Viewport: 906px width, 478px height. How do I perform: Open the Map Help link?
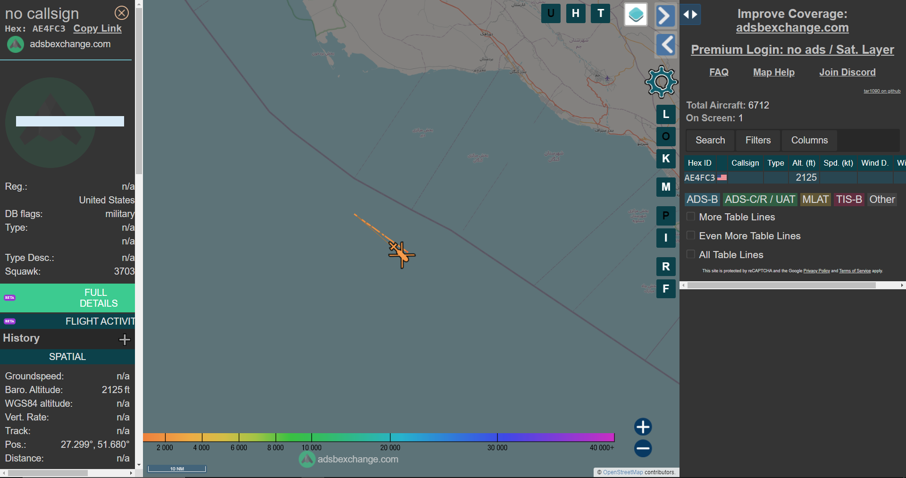tap(774, 72)
